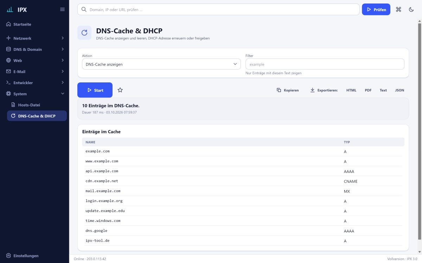Click the search magnifier icon
Viewport: 422px width, 263px height.
tap(84, 9)
